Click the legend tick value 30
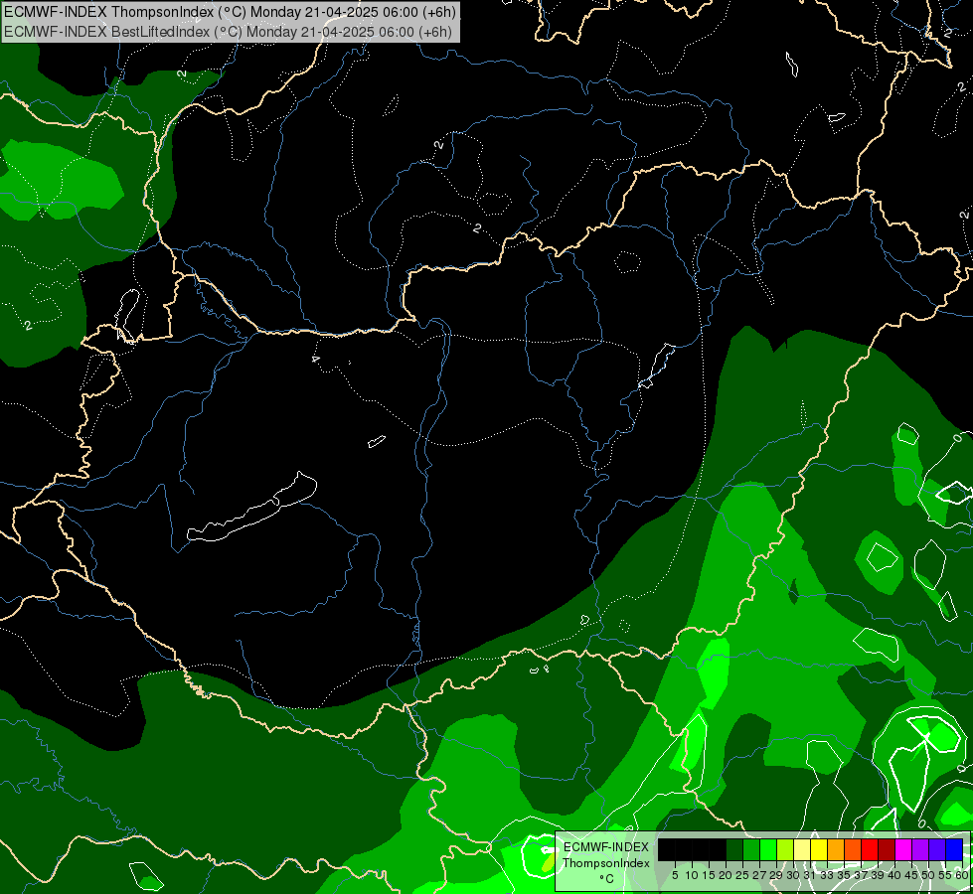 pos(793,875)
